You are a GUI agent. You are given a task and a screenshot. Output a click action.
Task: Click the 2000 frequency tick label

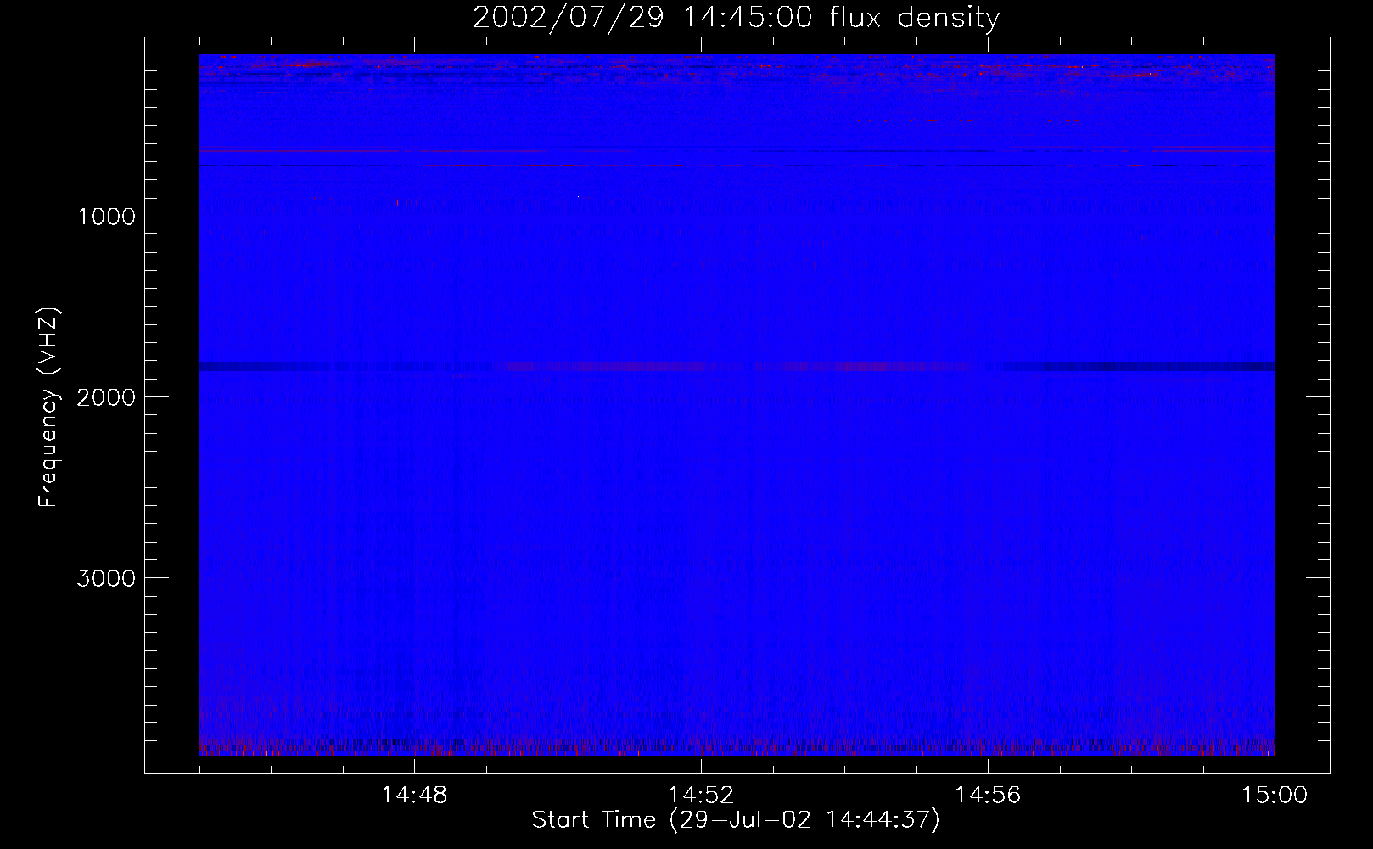tap(106, 397)
